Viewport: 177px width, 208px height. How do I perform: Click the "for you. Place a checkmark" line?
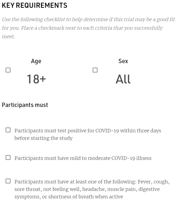tap(82, 28)
